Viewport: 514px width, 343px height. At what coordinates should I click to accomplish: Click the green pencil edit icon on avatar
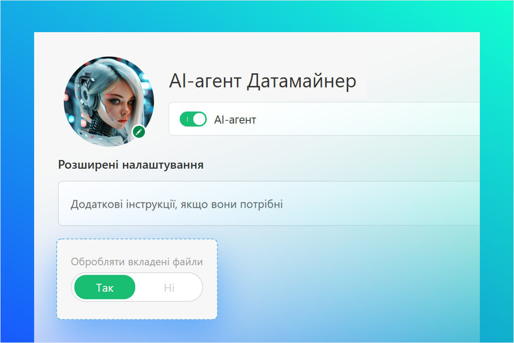[x=139, y=132]
